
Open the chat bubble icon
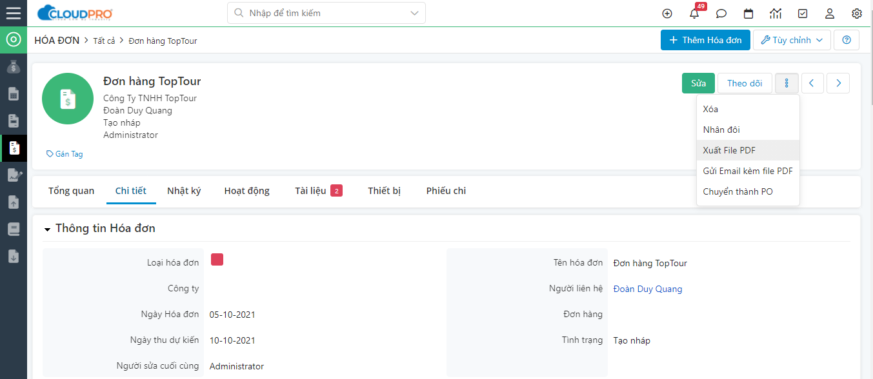point(721,14)
